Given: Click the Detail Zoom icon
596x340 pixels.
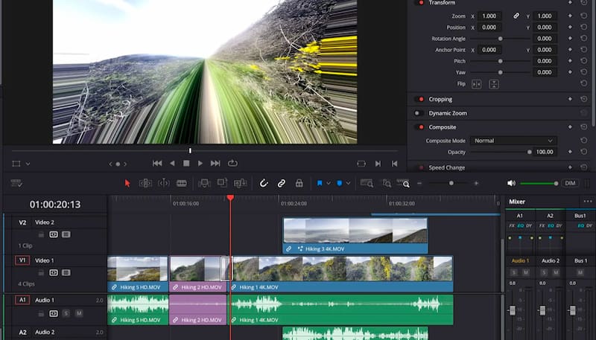Looking at the screenshot, I should (387, 183).
